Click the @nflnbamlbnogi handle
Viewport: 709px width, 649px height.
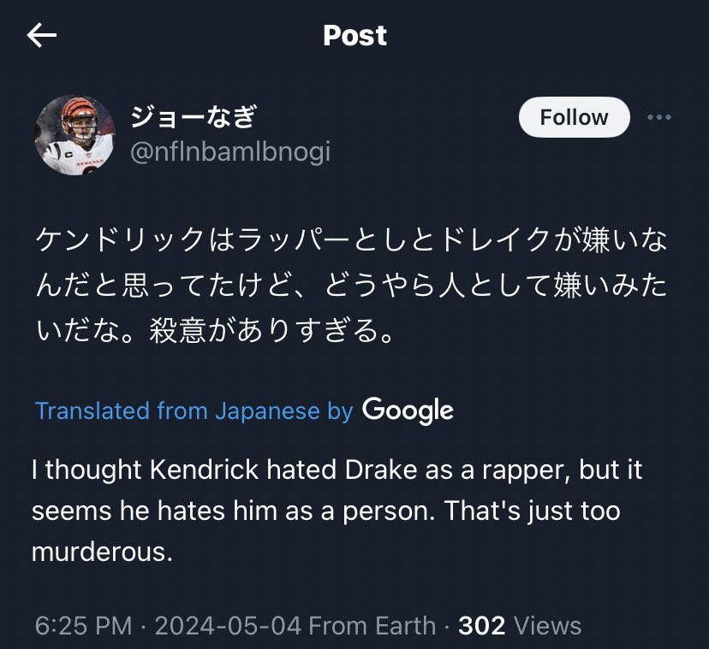coord(229,152)
